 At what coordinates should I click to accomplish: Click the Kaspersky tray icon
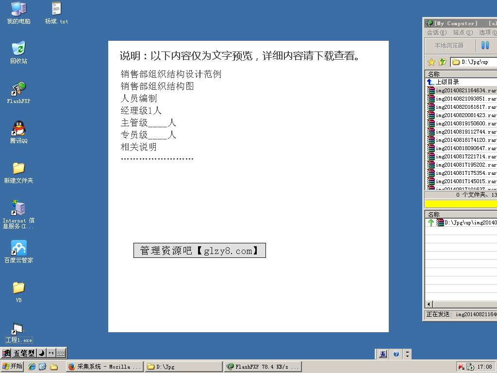click(x=461, y=367)
